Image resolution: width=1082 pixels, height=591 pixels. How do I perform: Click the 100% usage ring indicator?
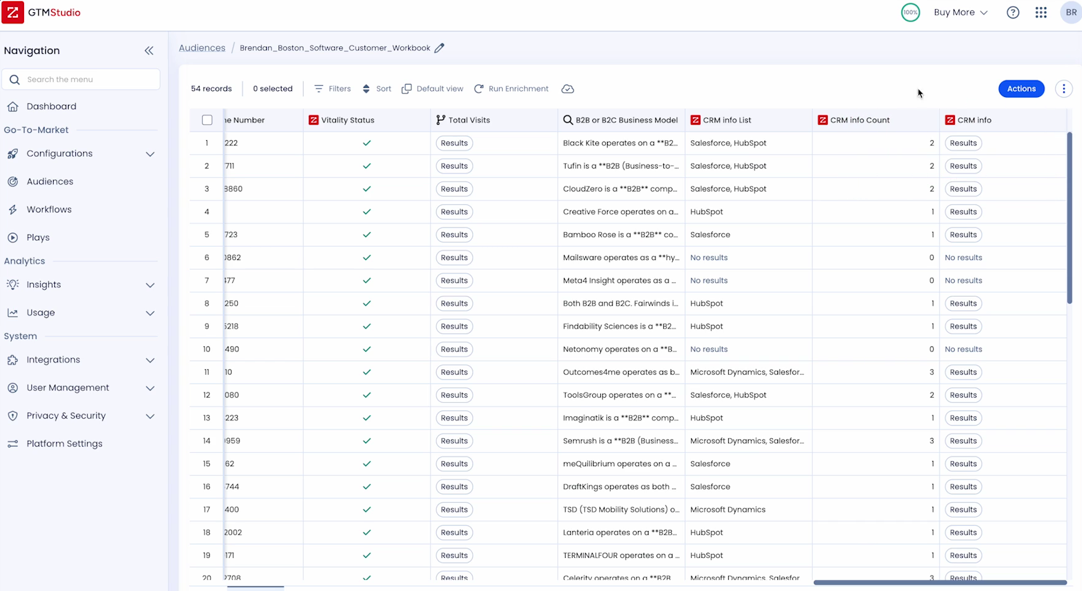point(910,12)
